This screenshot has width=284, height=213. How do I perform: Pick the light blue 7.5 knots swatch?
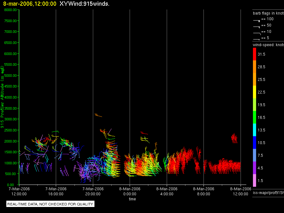point(255,155)
